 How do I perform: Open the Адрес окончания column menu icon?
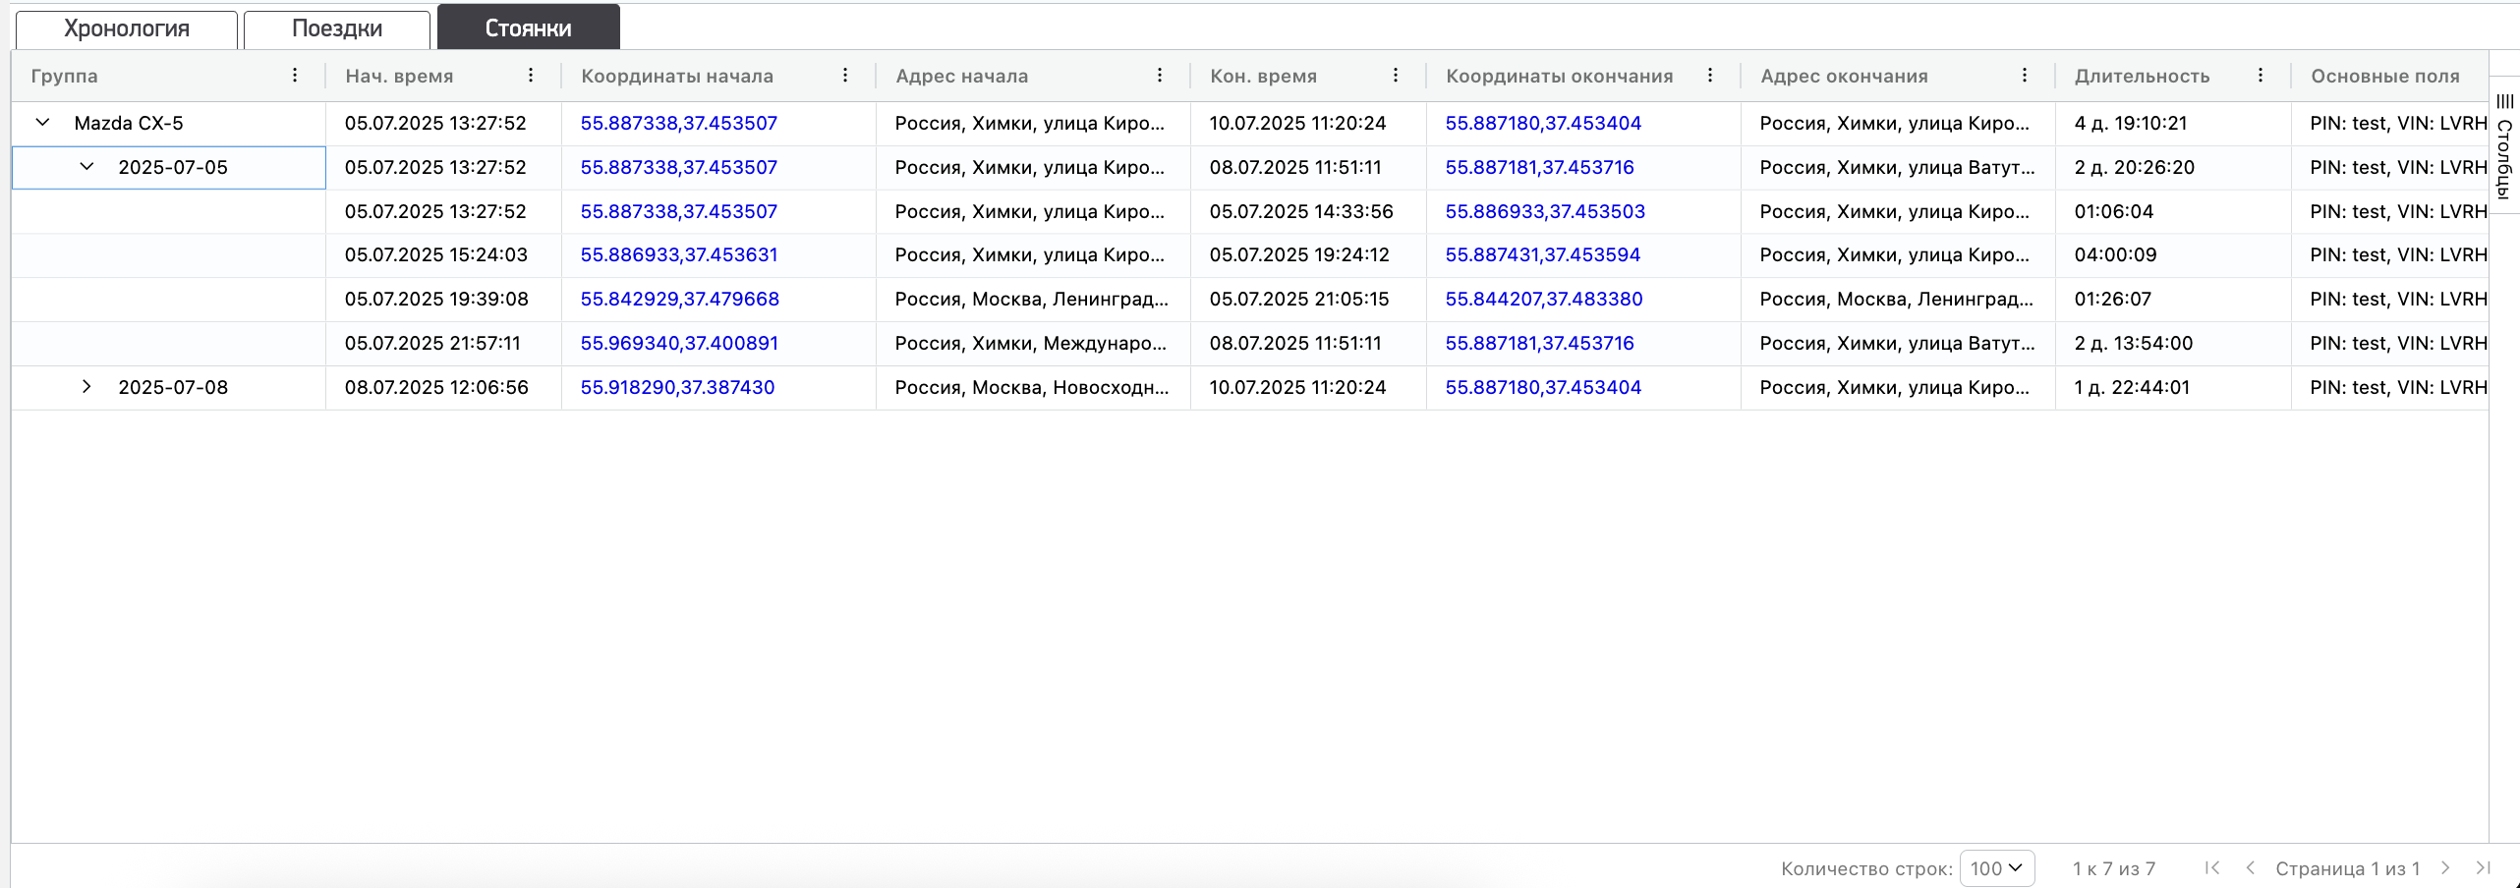(x=2025, y=76)
